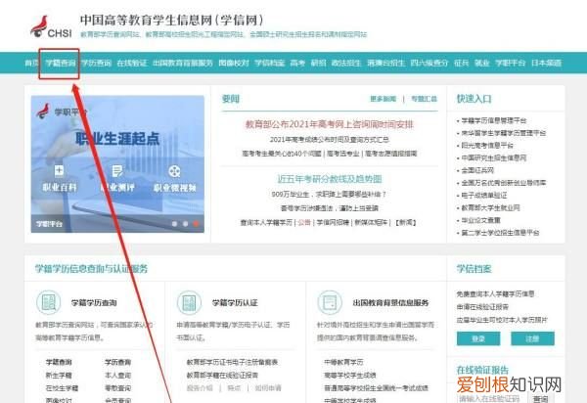The width and height of the screenshot is (587, 403).
Task: Open the 学籍学历查询 service icon
Action: [49, 302]
